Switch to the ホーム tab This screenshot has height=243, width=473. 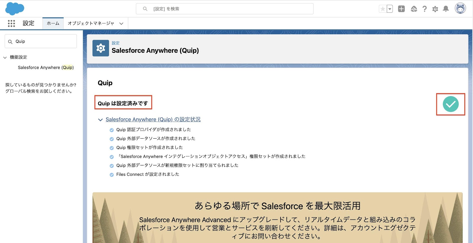coord(53,23)
